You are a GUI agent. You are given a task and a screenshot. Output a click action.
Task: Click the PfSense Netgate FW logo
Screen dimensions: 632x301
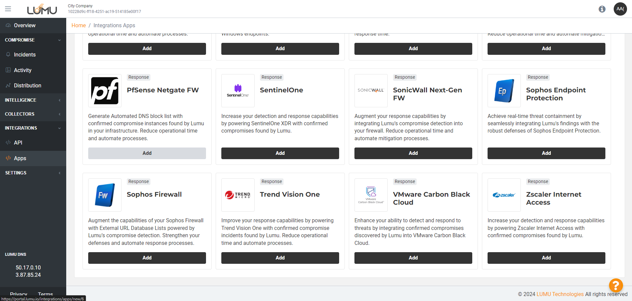coord(105,91)
